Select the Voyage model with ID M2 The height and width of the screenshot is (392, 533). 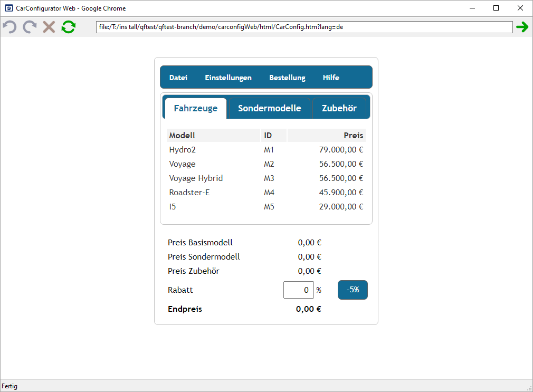click(266, 164)
